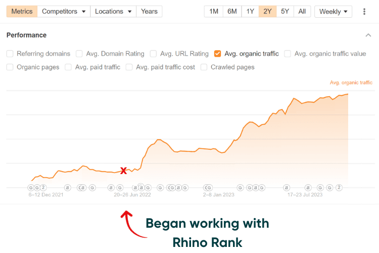This screenshot has width=379, height=253.
Task: Open the three-dot more options menu
Action: point(364,11)
